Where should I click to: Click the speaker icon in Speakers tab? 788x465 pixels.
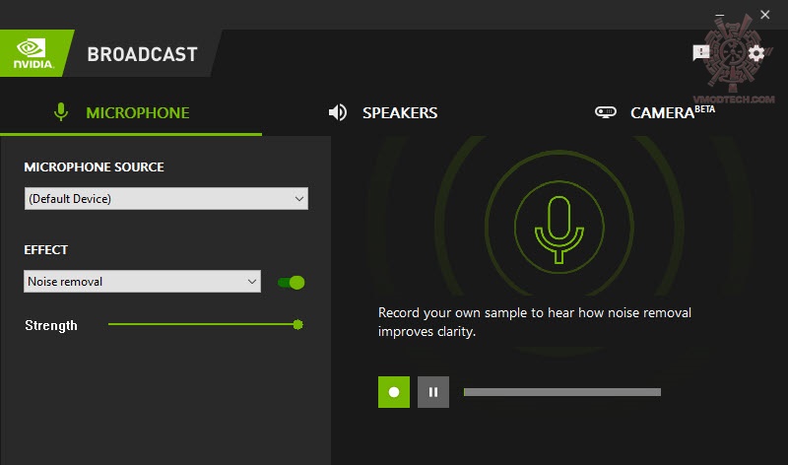point(338,112)
